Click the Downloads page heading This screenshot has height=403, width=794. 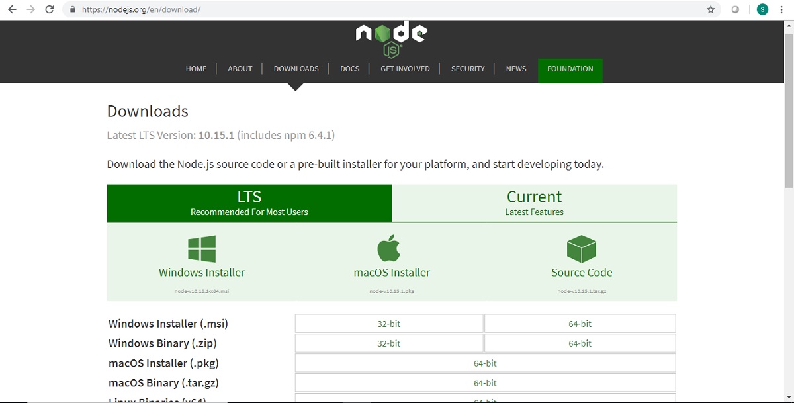pos(148,111)
